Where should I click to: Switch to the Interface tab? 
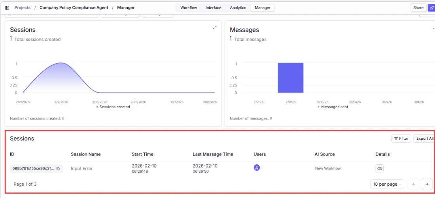point(213,8)
